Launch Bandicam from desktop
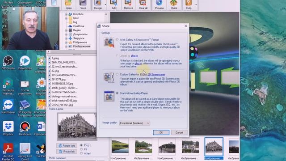 pos(25,128)
